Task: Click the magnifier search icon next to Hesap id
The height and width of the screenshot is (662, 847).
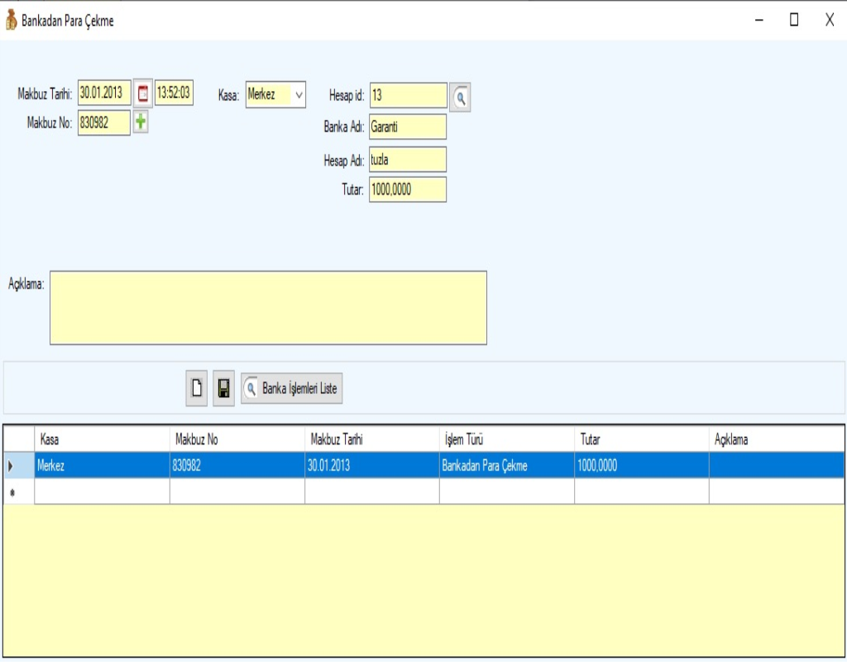Action: (x=460, y=97)
